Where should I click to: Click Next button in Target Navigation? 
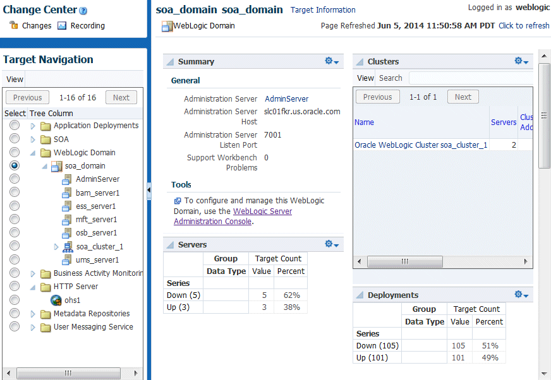pos(121,98)
